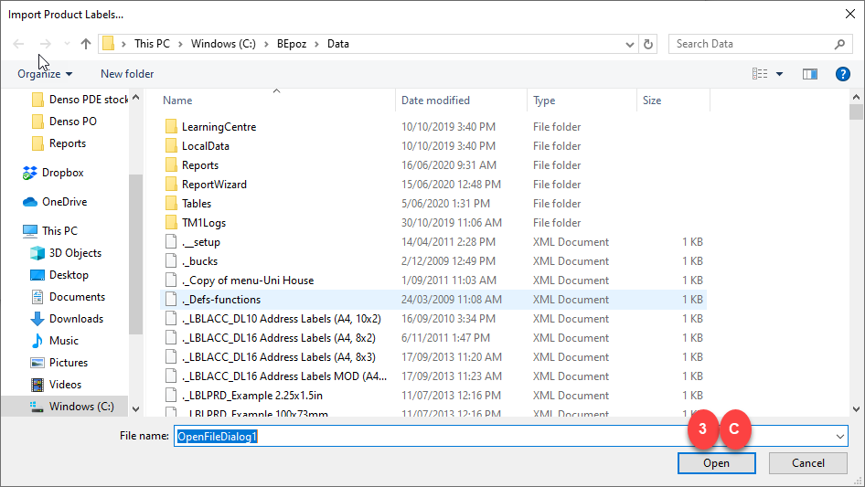This screenshot has width=865, height=487.
Task: Click the Open button
Action: 716,463
